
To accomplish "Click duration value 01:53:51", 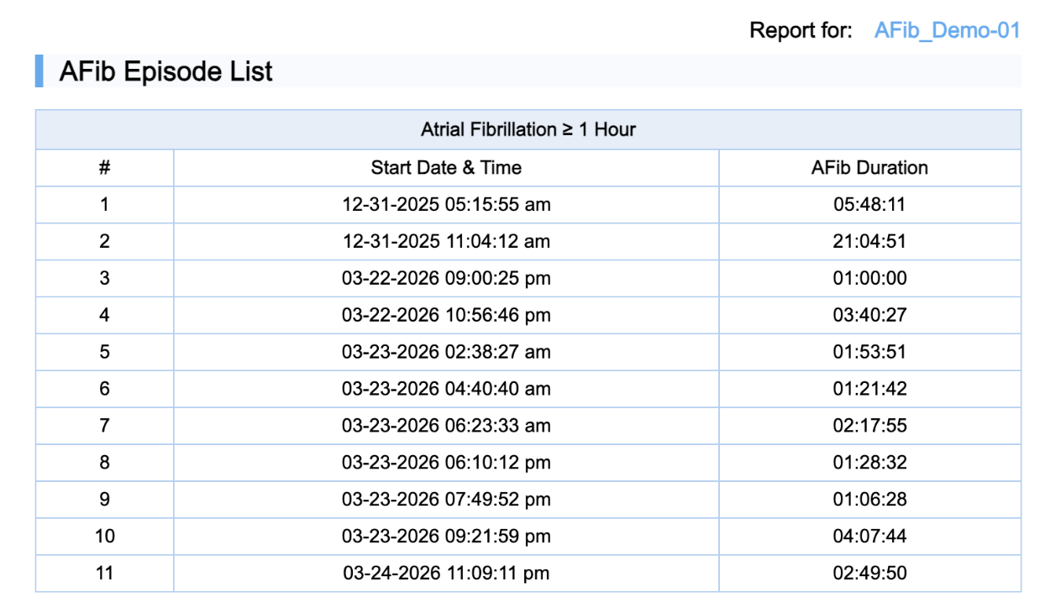I will point(869,352).
